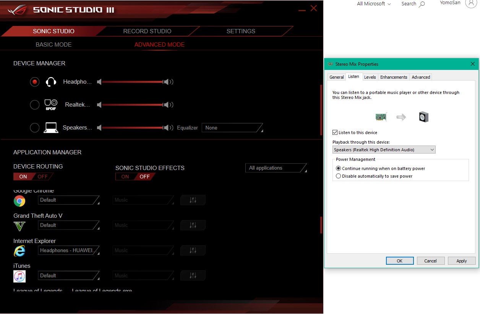Click the Internet Explorer app icon

(x=19, y=251)
